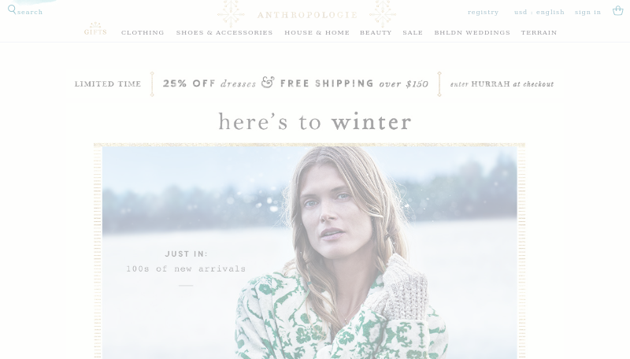Click the ampersand in promo banner
The height and width of the screenshot is (359, 630).
click(268, 83)
